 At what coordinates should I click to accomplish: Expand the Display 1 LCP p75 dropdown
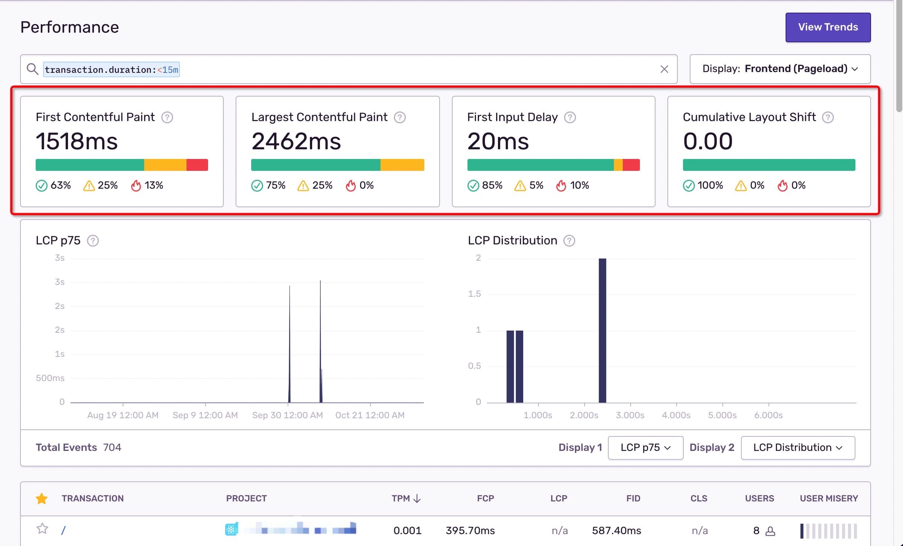click(x=645, y=448)
